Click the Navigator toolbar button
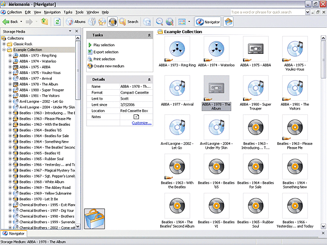 (208, 22)
